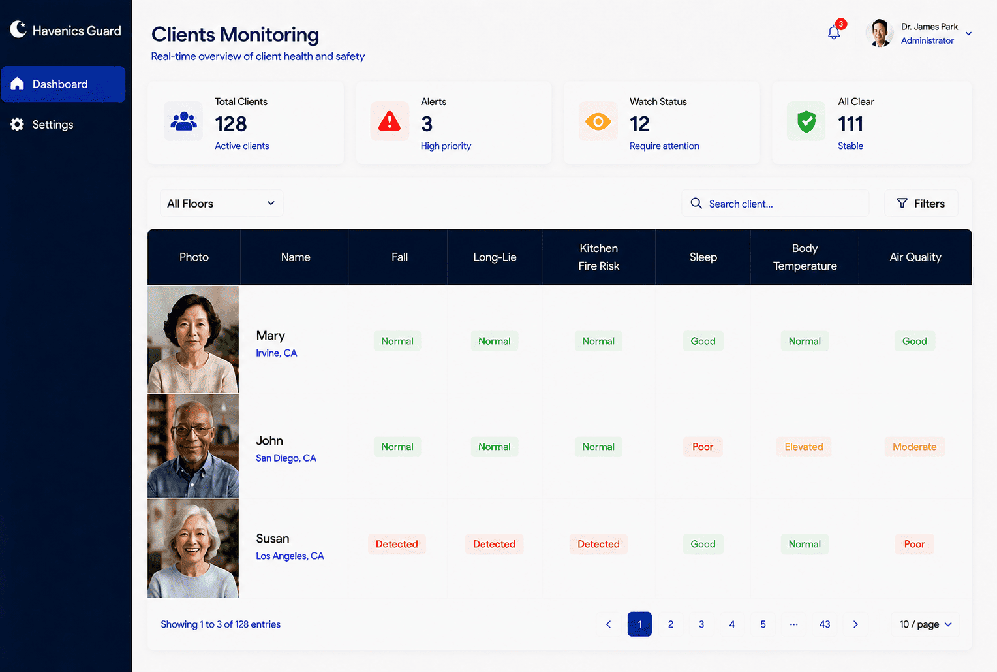This screenshot has width=997, height=672.
Task: Open John's photo thumbnail
Action: tap(193, 446)
